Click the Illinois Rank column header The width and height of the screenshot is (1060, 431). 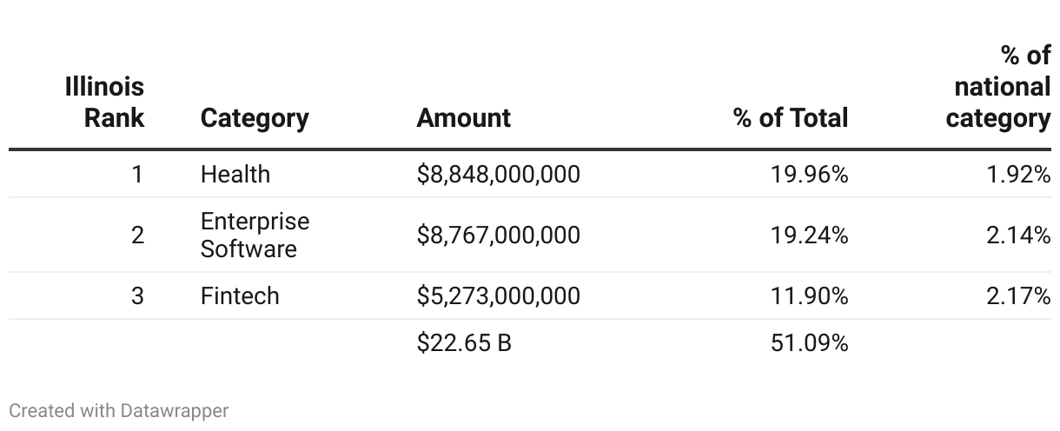tap(104, 102)
